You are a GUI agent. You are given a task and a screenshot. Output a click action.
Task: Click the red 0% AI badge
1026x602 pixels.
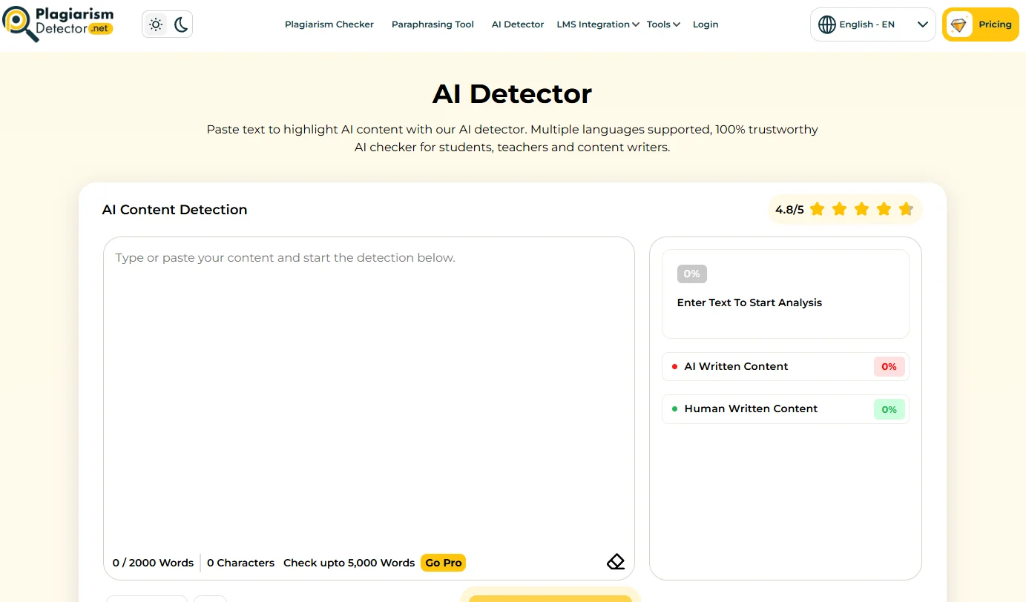click(889, 366)
